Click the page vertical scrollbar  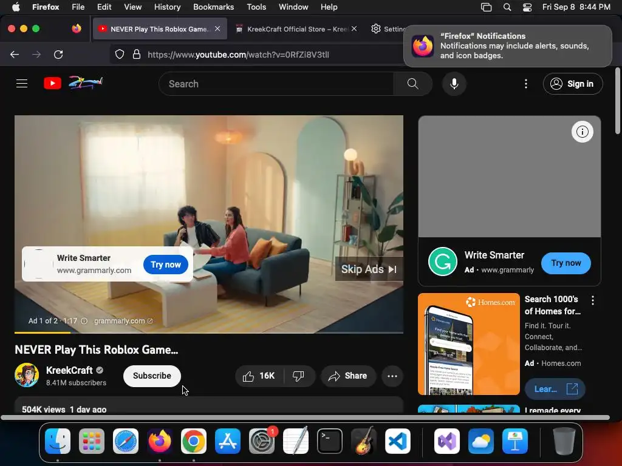click(617, 101)
